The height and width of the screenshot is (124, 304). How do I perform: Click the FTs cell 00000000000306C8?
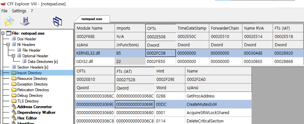tap(135, 121)
